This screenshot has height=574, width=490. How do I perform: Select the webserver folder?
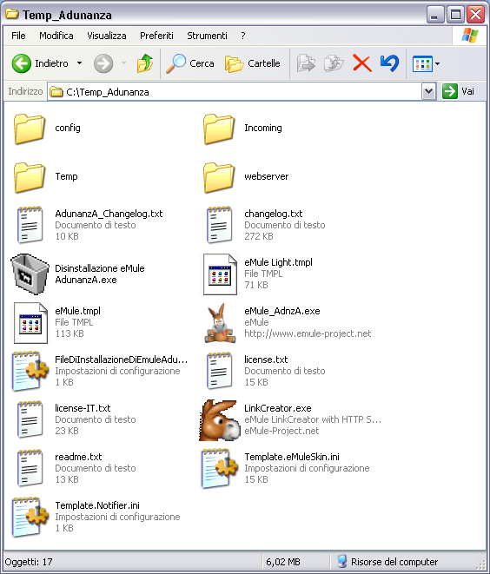(x=246, y=177)
